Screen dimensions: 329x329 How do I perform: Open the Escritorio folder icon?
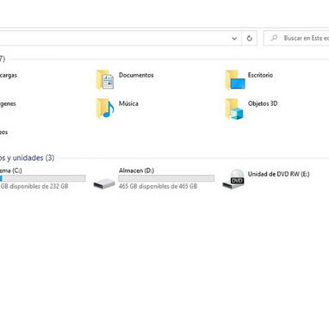click(x=235, y=79)
